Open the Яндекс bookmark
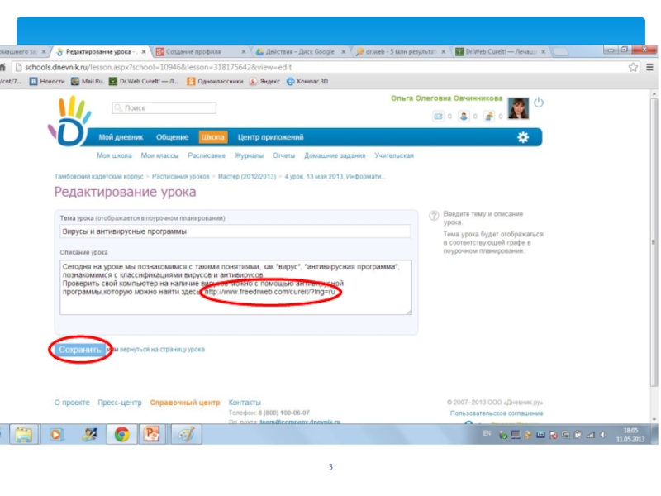661x496 pixels. pyautogui.click(x=264, y=81)
